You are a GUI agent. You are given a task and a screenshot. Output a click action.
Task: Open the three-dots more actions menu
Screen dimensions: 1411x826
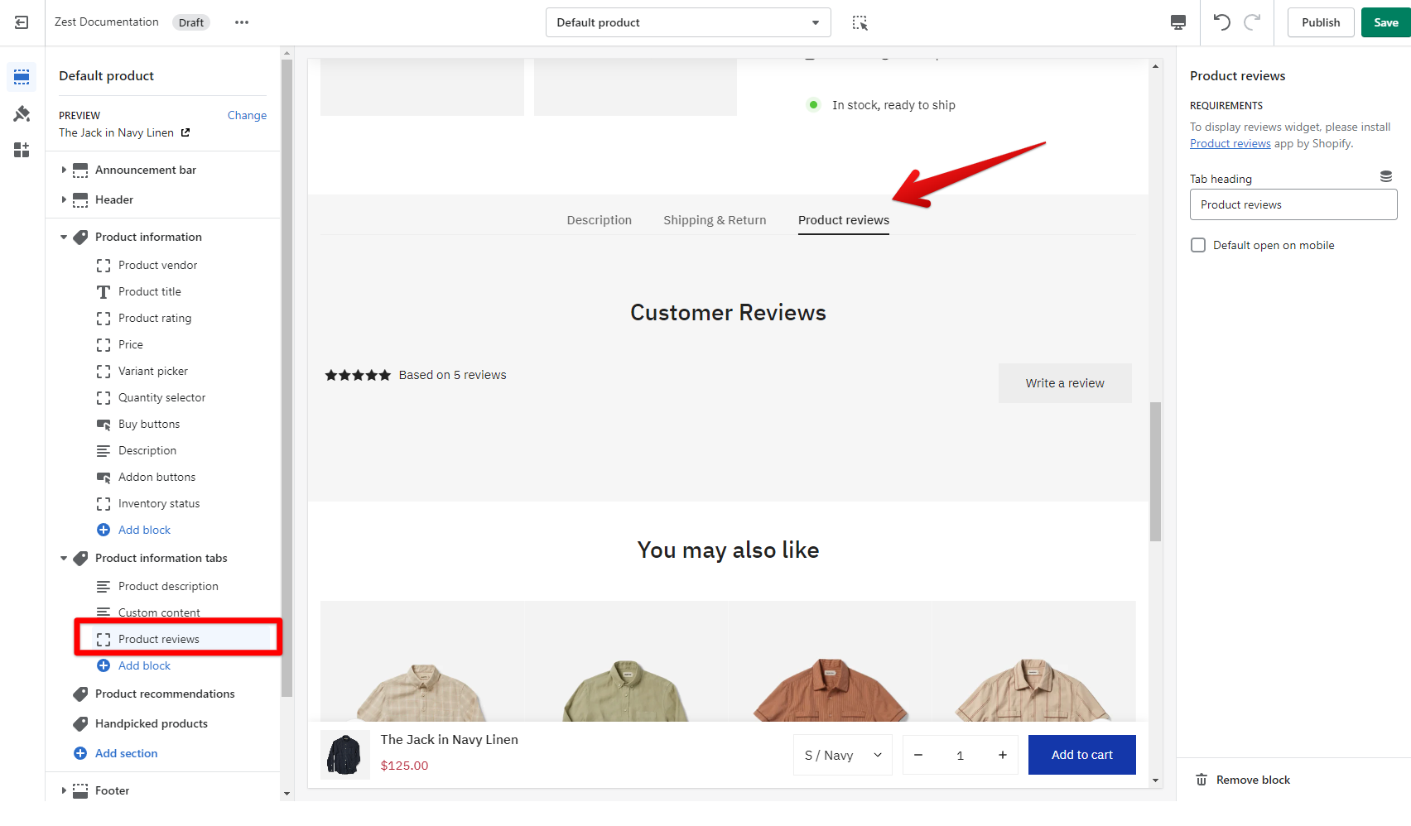tap(242, 22)
